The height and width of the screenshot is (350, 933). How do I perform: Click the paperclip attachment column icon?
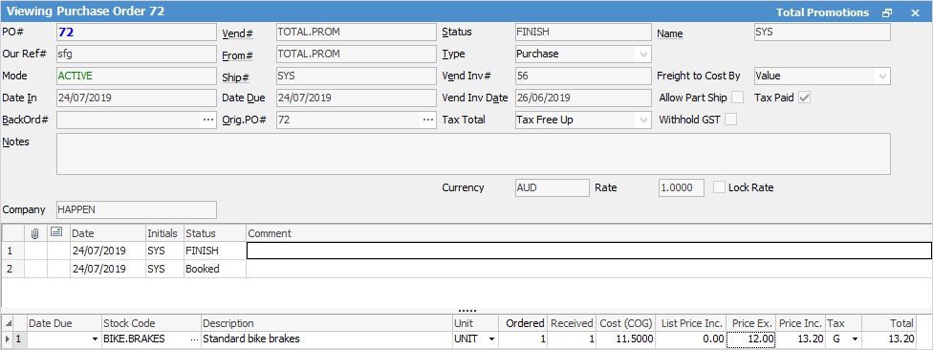35,233
